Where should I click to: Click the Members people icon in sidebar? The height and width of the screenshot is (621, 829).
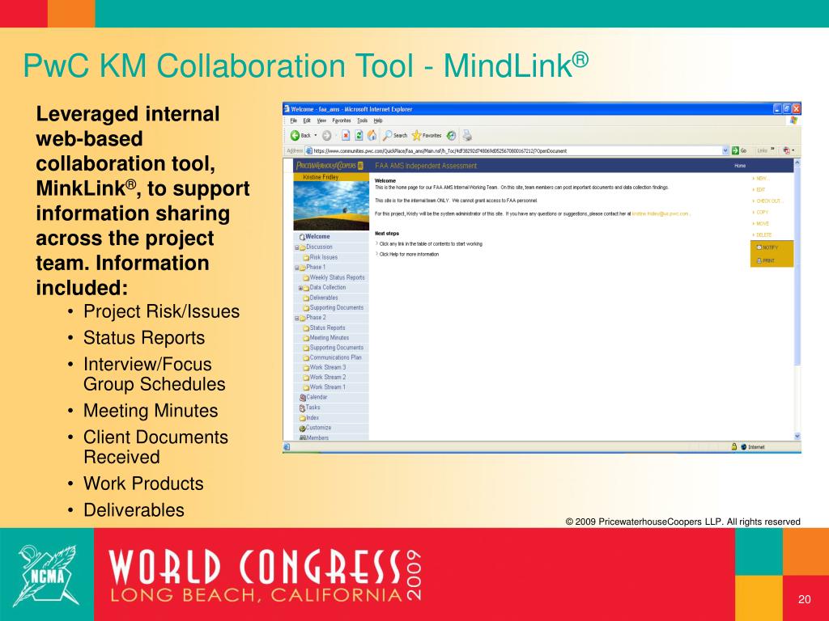[x=303, y=437]
